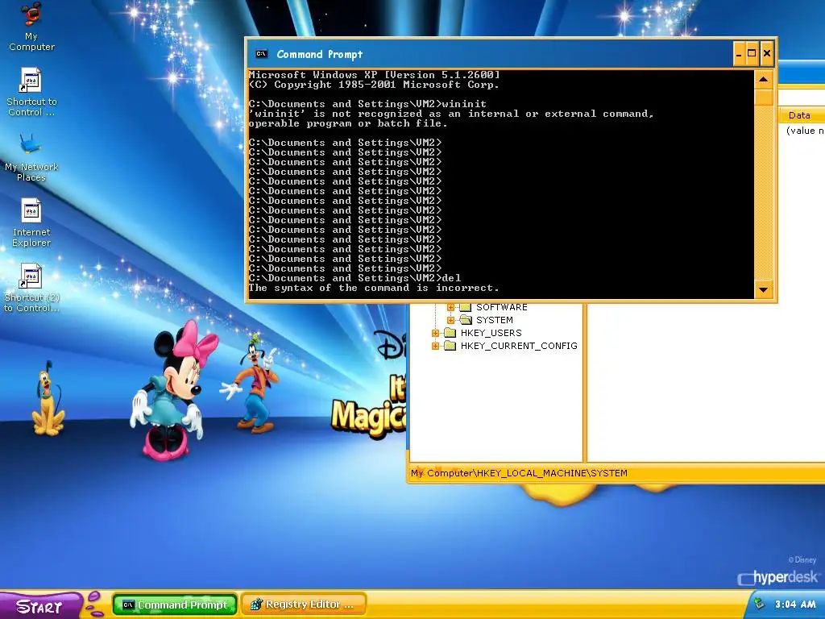Expand HKEY_USERS in Registry Editor
This screenshot has height=619, width=825.
[x=435, y=333]
